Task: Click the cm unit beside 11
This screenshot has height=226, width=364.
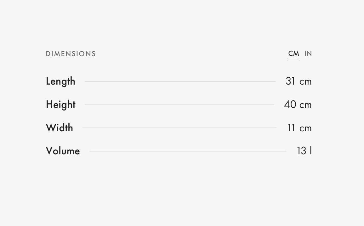Action: coord(305,128)
